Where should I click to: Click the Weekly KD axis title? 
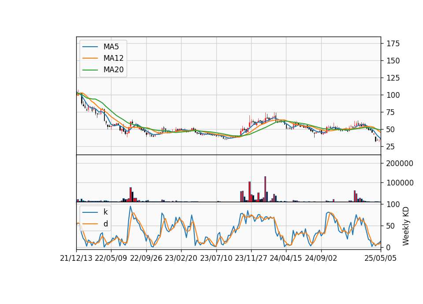point(406,226)
